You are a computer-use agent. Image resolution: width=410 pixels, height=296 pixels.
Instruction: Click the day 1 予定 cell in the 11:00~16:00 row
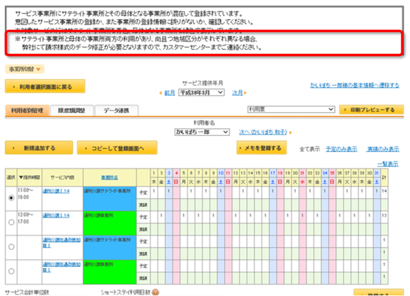(154, 193)
